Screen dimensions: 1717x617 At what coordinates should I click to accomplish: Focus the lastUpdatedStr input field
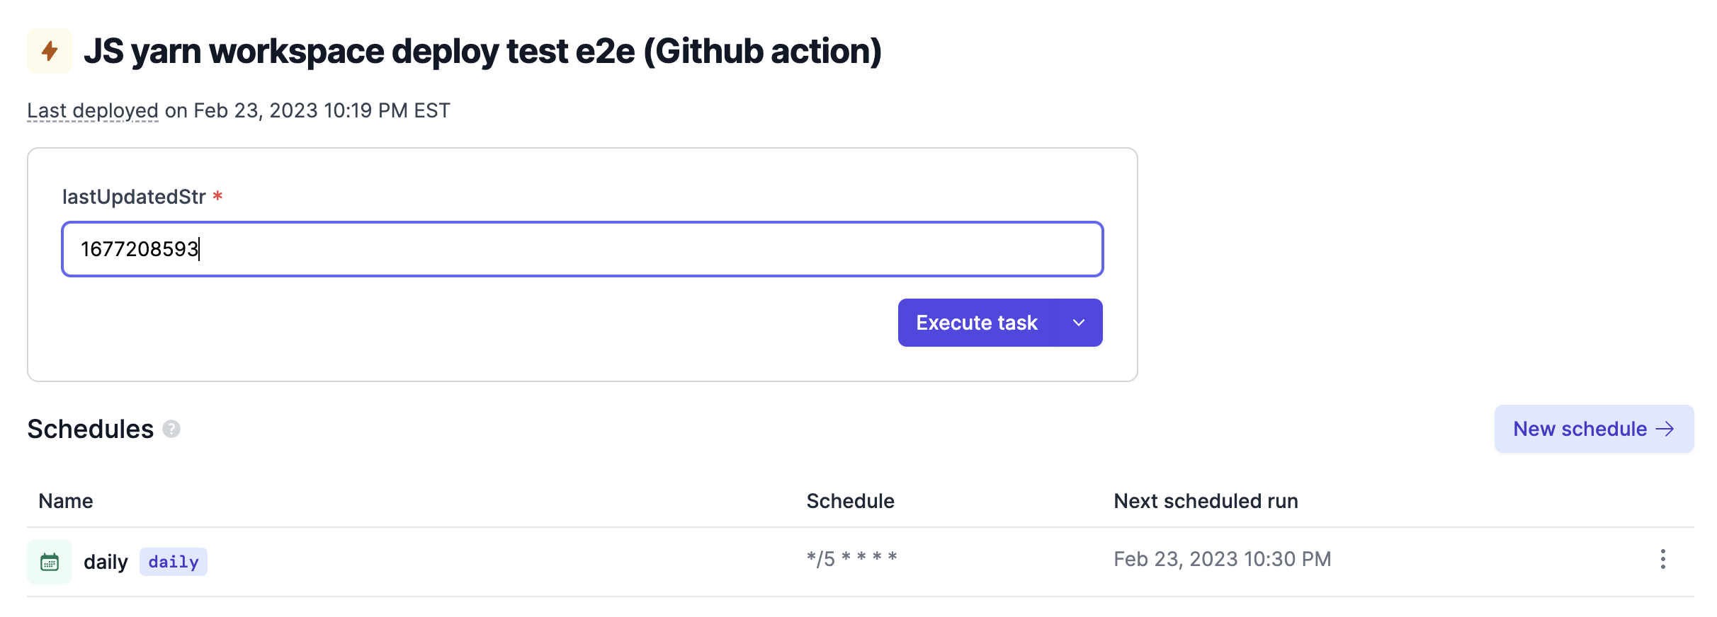pyautogui.click(x=582, y=249)
